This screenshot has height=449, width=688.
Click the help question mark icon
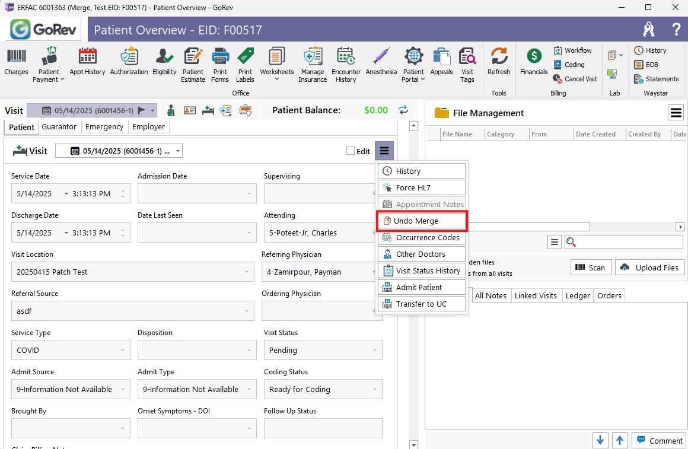click(x=676, y=30)
